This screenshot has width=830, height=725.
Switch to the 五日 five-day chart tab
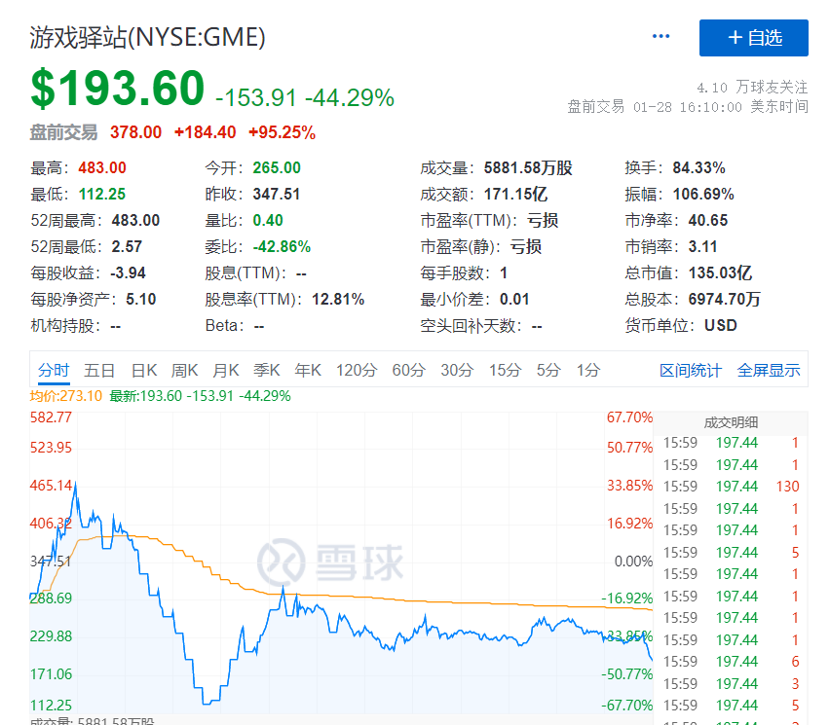pos(99,371)
